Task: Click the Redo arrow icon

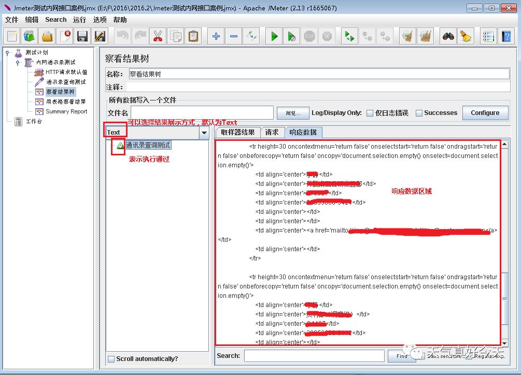Action: point(140,36)
